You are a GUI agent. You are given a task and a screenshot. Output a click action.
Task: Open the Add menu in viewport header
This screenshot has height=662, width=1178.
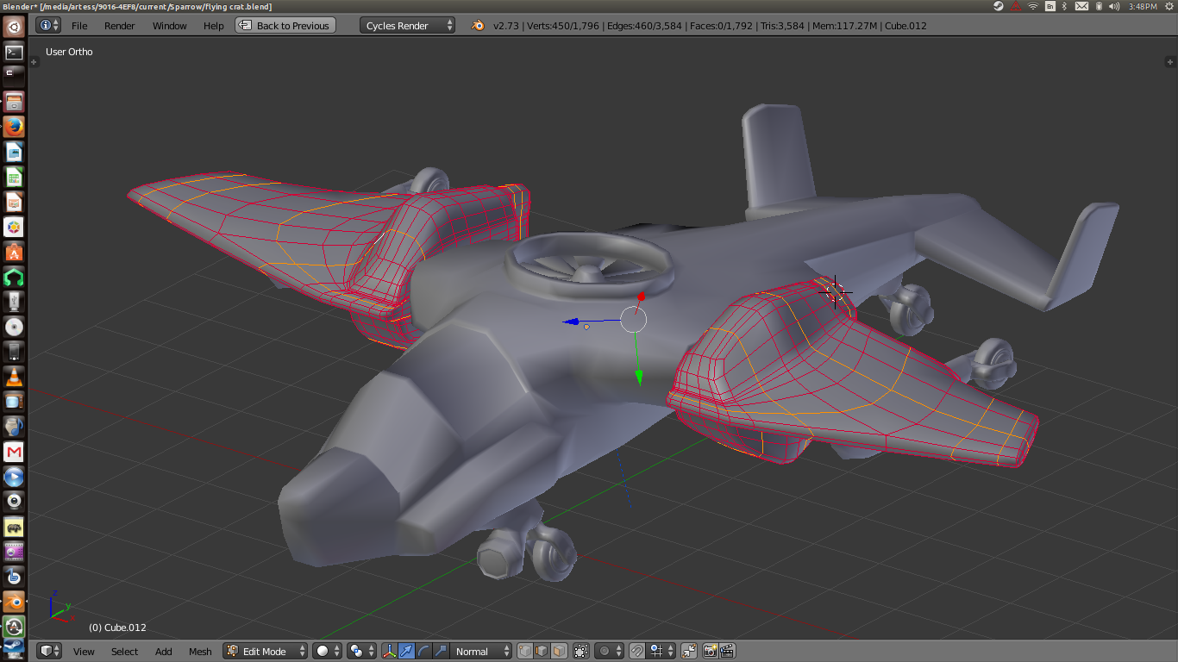(x=163, y=652)
